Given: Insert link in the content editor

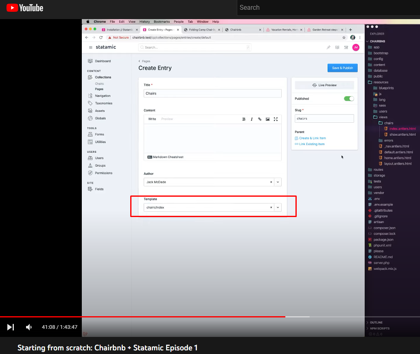Looking at the screenshot, I should pyautogui.click(x=260, y=119).
